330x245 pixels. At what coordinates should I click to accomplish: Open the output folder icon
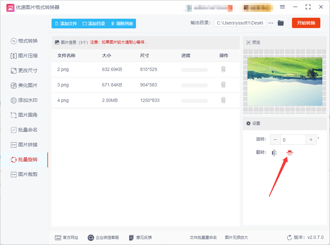coord(281,23)
